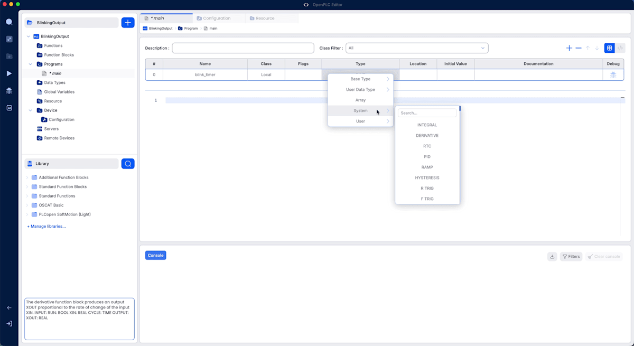Image resolution: width=634 pixels, height=346 pixels.
Task: Switch variables view to code mode
Action: (x=620, y=48)
